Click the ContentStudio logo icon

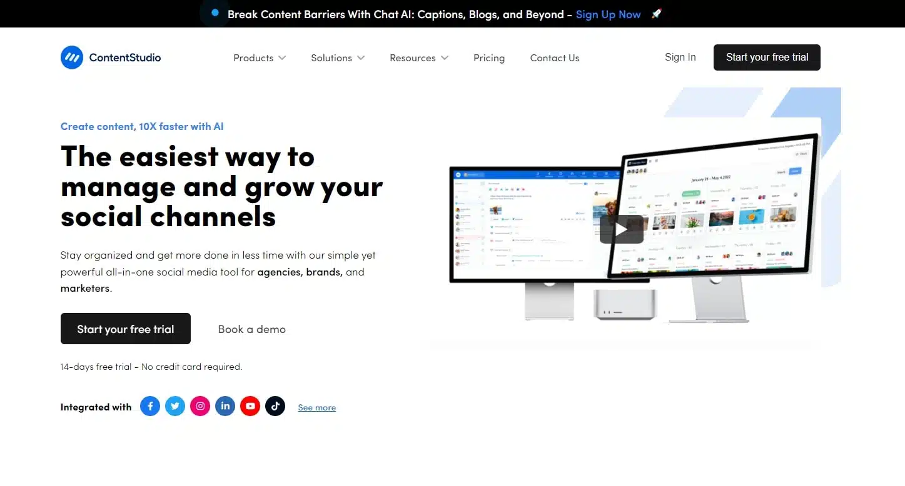(x=72, y=57)
